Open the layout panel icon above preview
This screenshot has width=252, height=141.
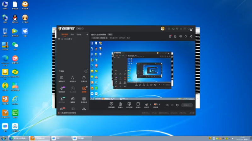pyautogui.click(x=180, y=36)
